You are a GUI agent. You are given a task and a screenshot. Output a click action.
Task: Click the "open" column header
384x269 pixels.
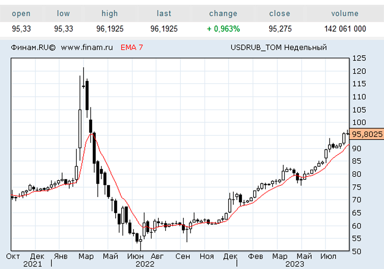pos(21,14)
